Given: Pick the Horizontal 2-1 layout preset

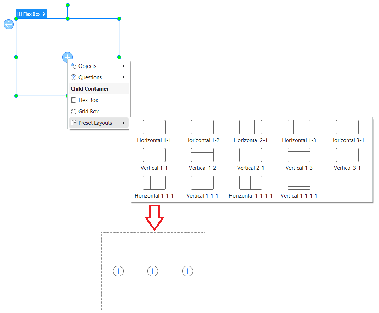Looking at the screenshot, I should (x=250, y=127).
